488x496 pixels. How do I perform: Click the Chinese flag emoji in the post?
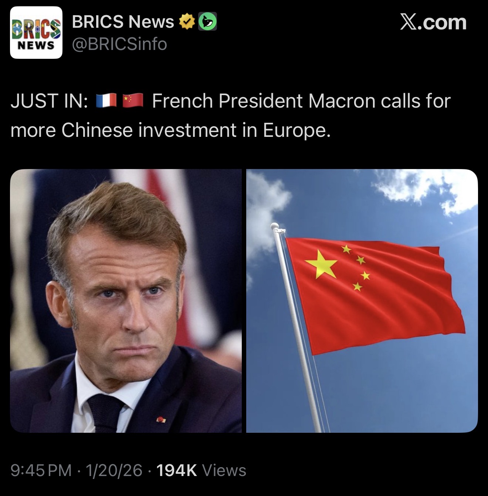coord(133,101)
